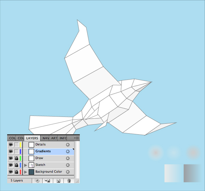Hide the Details layer with eye icon
This screenshot has height=191, width=205.
coord(11,144)
